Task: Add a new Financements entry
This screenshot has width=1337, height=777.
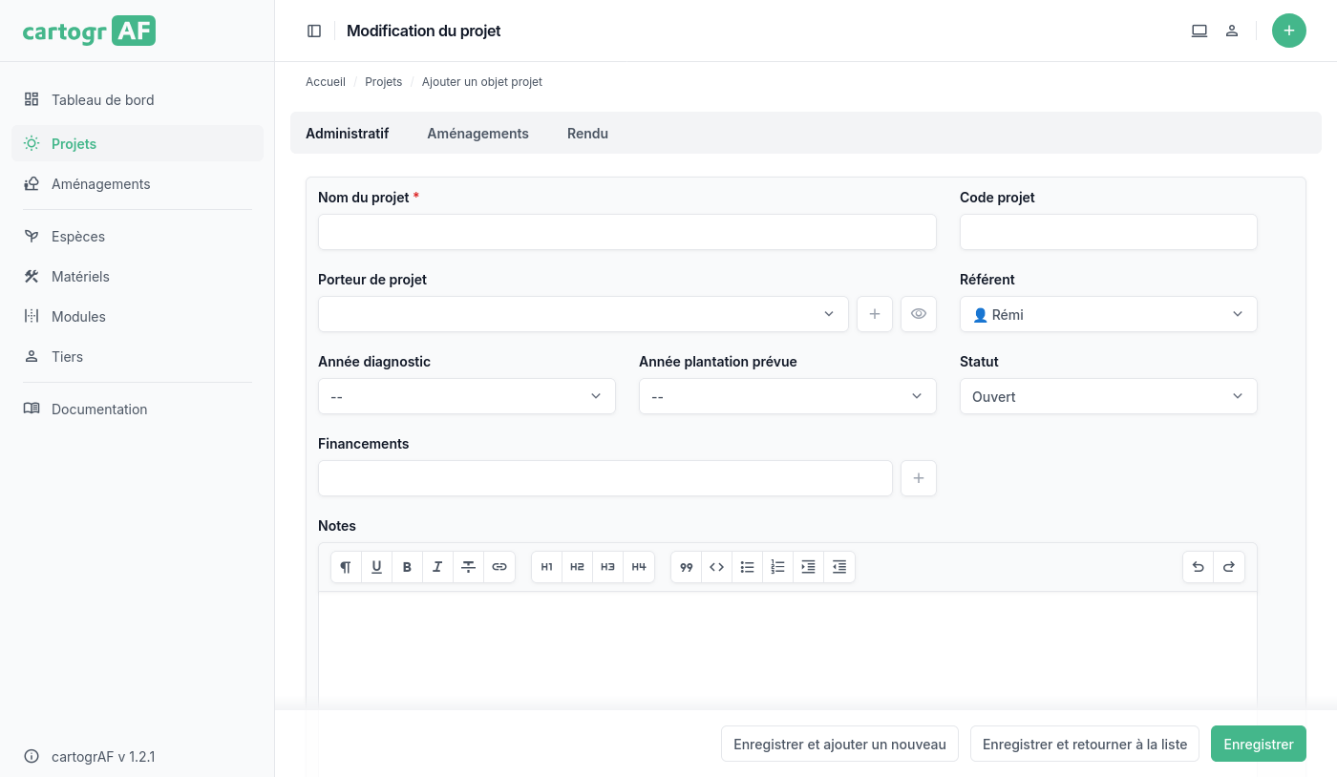Action: pyautogui.click(x=918, y=478)
